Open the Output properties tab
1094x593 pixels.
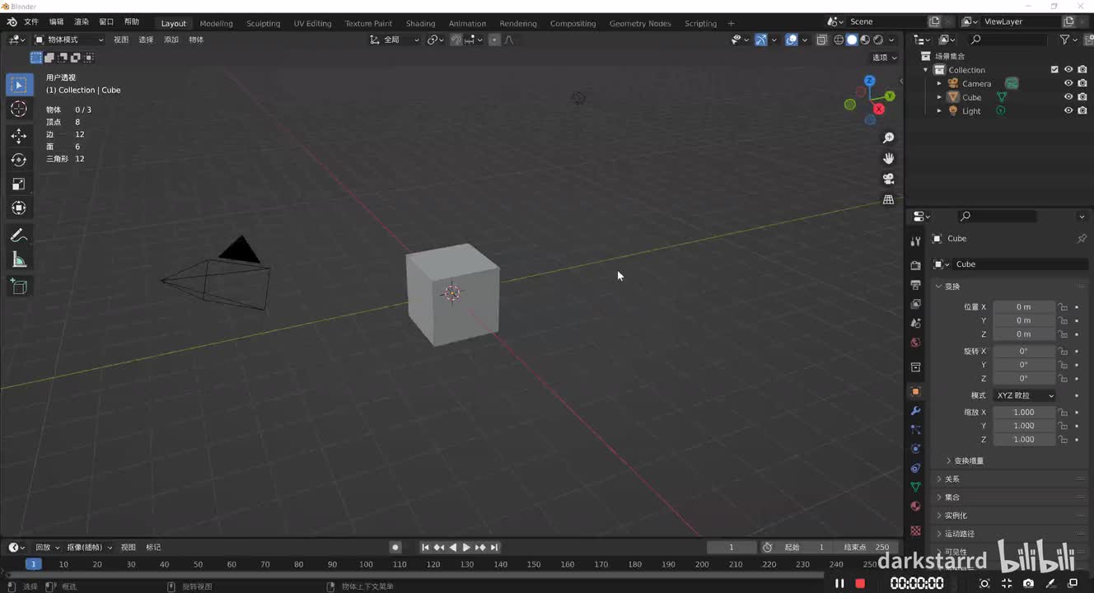[915, 285]
